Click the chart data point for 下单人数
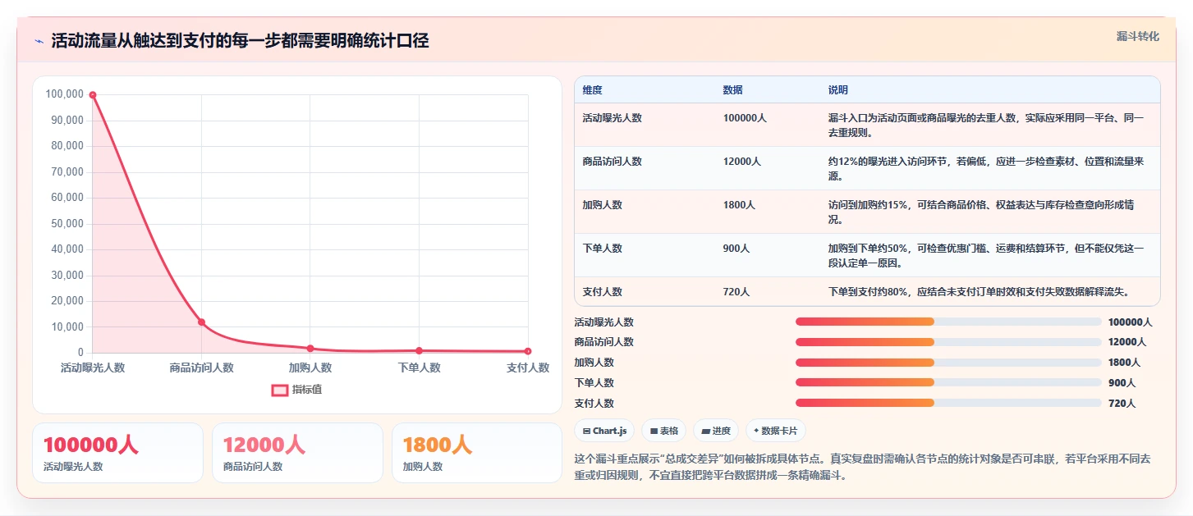Image resolution: width=1193 pixels, height=516 pixels. click(x=419, y=351)
